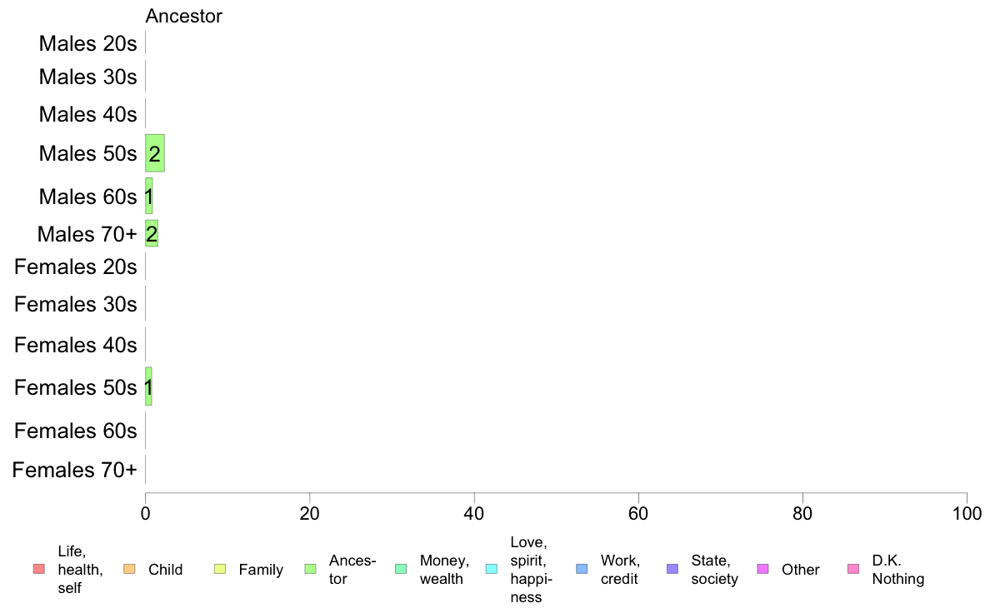Screen dimensions: 990x613
Task: Click the Child legend color swatch
Action: (x=129, y=569)
